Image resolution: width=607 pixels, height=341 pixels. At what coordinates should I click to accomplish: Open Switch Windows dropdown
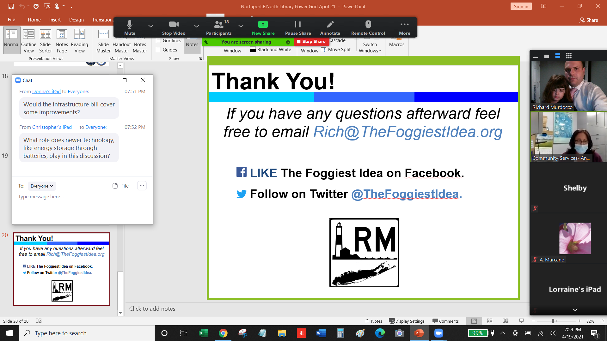point(370,47)
